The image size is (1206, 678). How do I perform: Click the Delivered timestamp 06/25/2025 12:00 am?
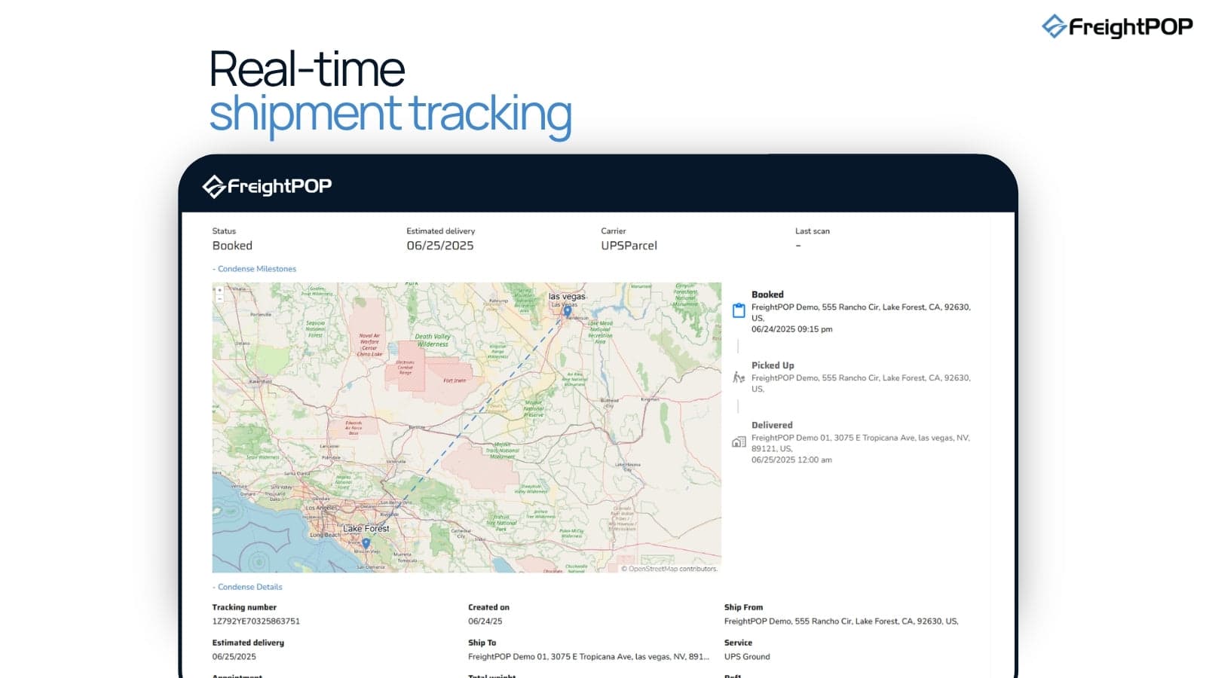pyautogui.click(x=791, y=460)
